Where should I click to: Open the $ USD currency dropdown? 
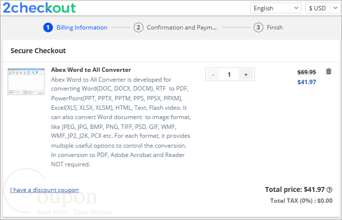[x=323, y=8]
